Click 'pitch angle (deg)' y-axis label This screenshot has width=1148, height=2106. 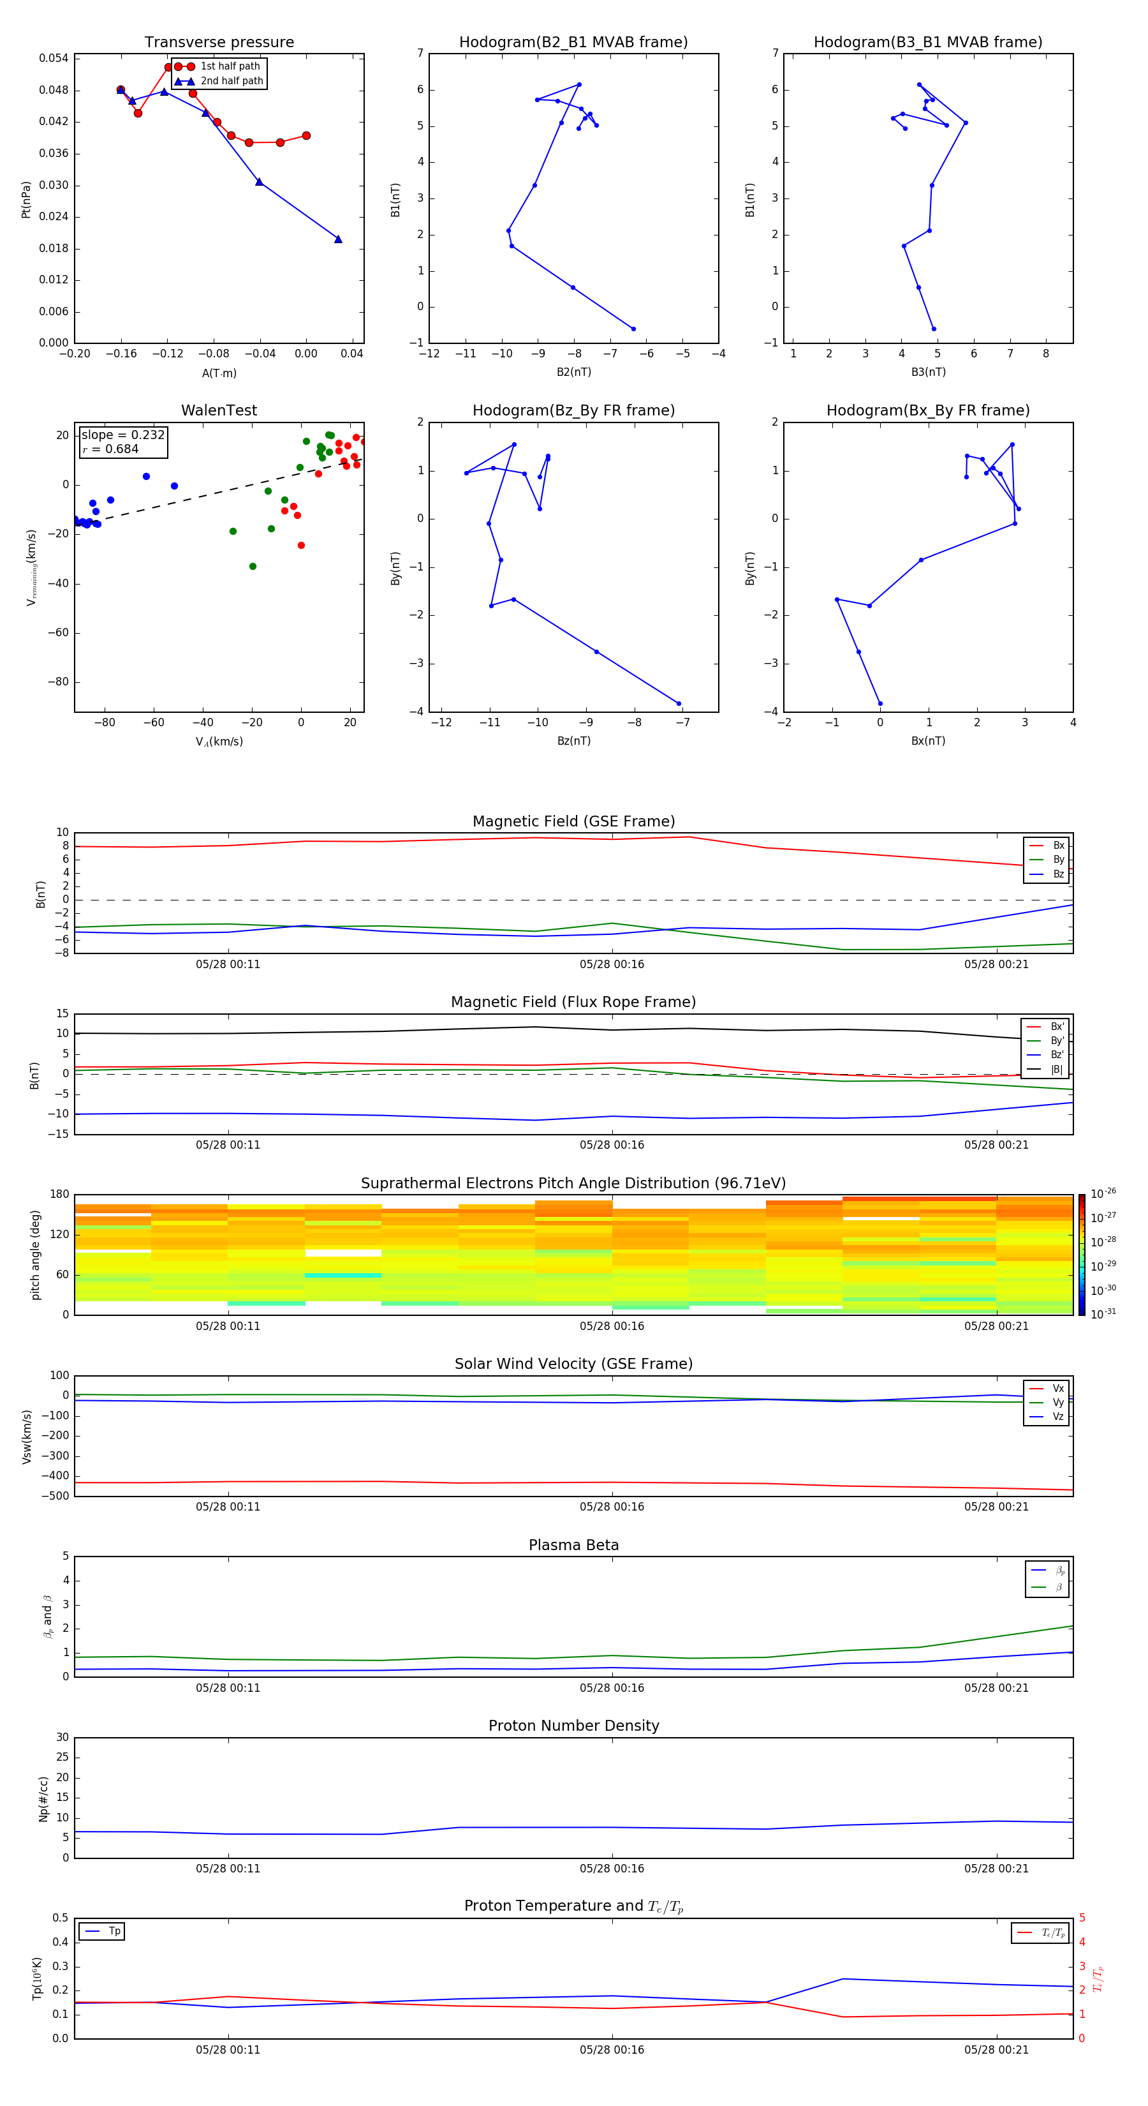35,1255
